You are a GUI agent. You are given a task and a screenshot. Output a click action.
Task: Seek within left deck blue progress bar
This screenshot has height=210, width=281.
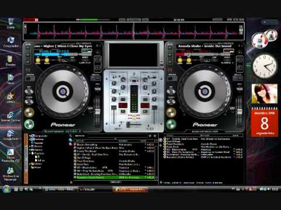pos(63,55)
